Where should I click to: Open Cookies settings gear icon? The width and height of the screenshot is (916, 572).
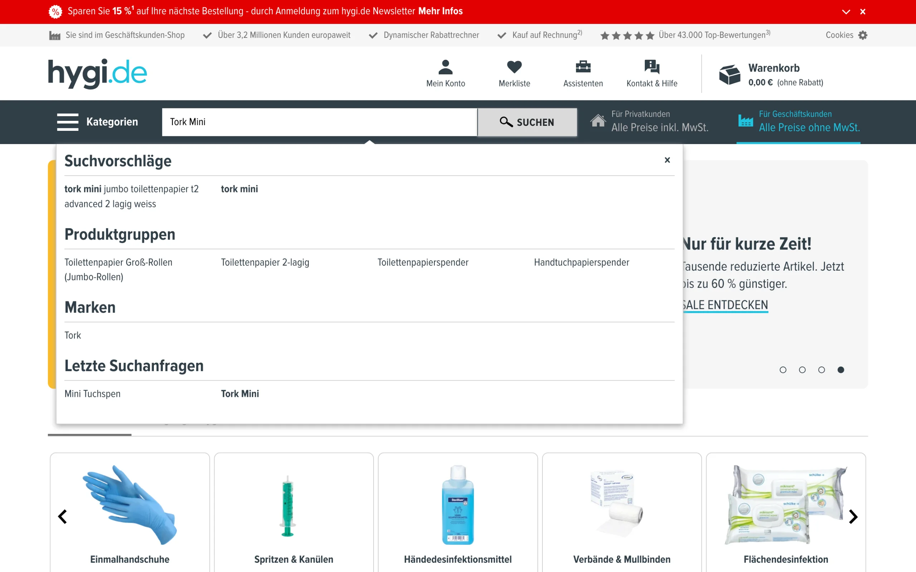coord(863,35)
